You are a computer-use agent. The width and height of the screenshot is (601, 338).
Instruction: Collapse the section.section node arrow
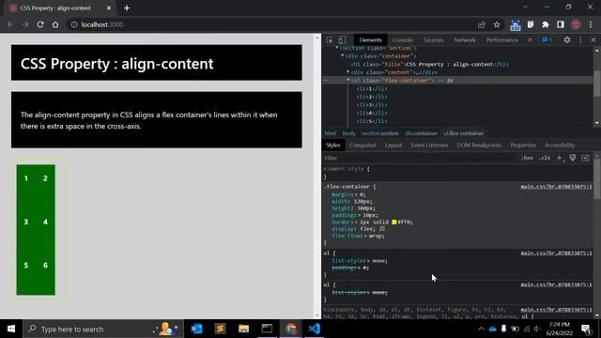tap(337, 48)
